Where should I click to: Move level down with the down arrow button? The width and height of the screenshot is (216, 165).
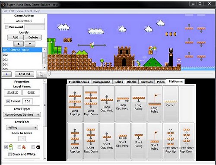click(30, 44)
